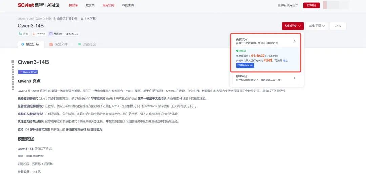
Task: Select 数据集 in the top navigation
Action: point(90,5)
